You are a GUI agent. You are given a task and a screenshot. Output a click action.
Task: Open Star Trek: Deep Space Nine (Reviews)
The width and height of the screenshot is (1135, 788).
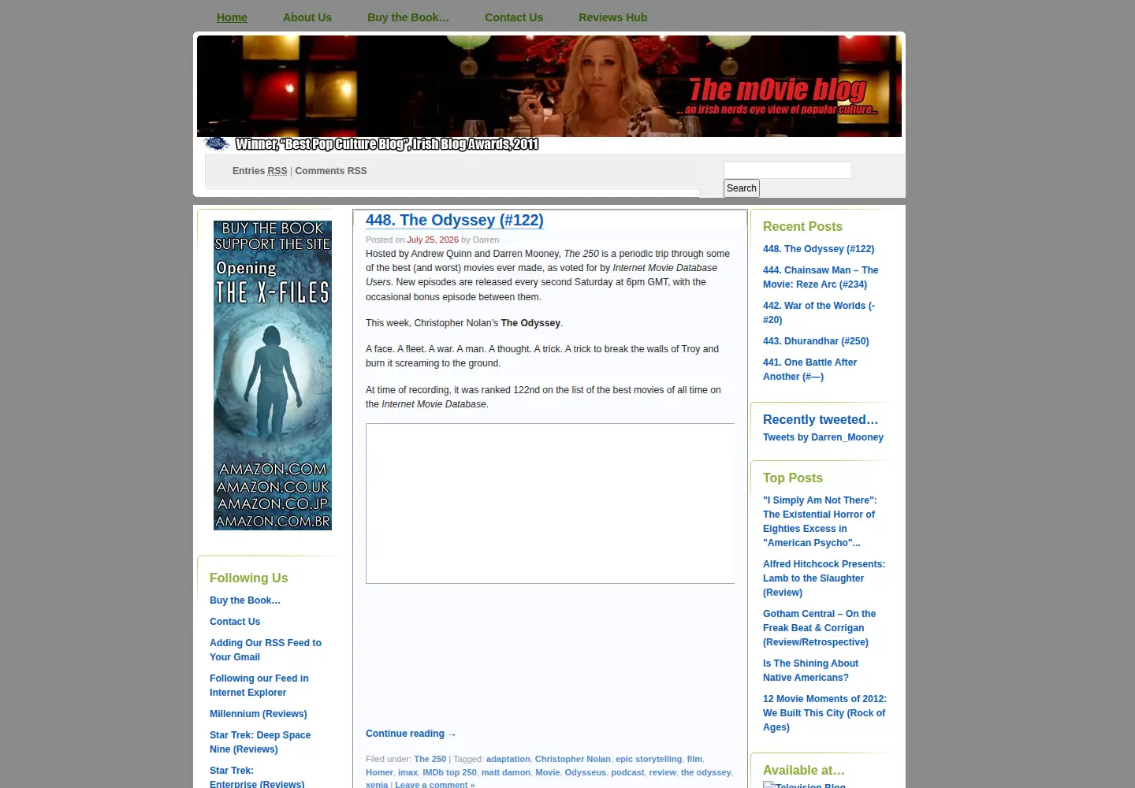(260, 742)
